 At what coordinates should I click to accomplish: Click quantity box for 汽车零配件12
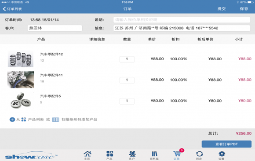(127, 59)
